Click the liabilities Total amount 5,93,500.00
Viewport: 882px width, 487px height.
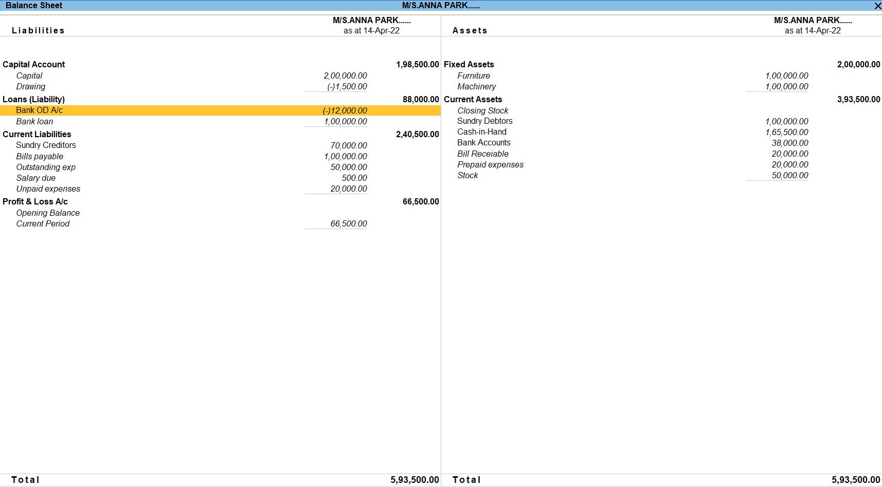(x=415, y=479)
